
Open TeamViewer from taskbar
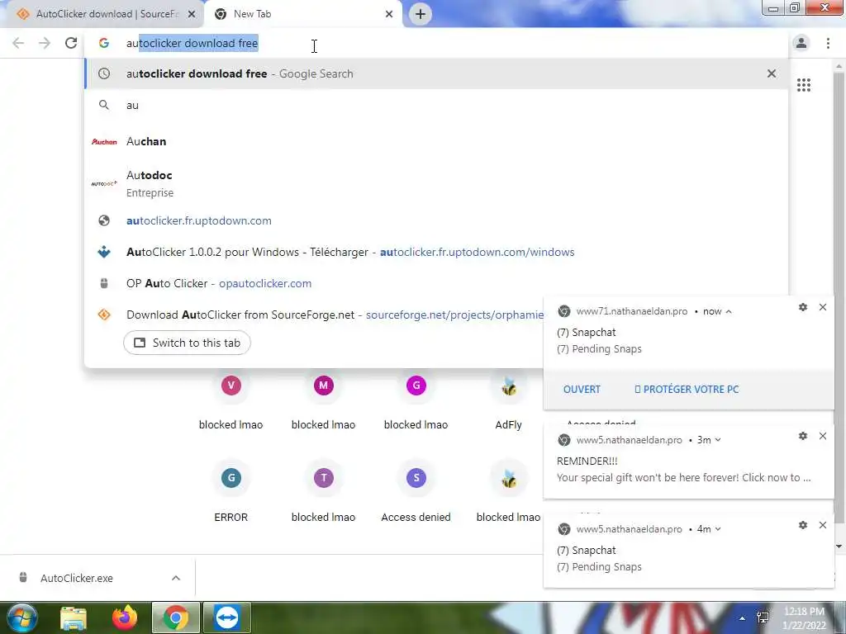226,617
